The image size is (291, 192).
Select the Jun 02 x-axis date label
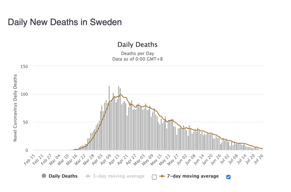pos(182,159)
